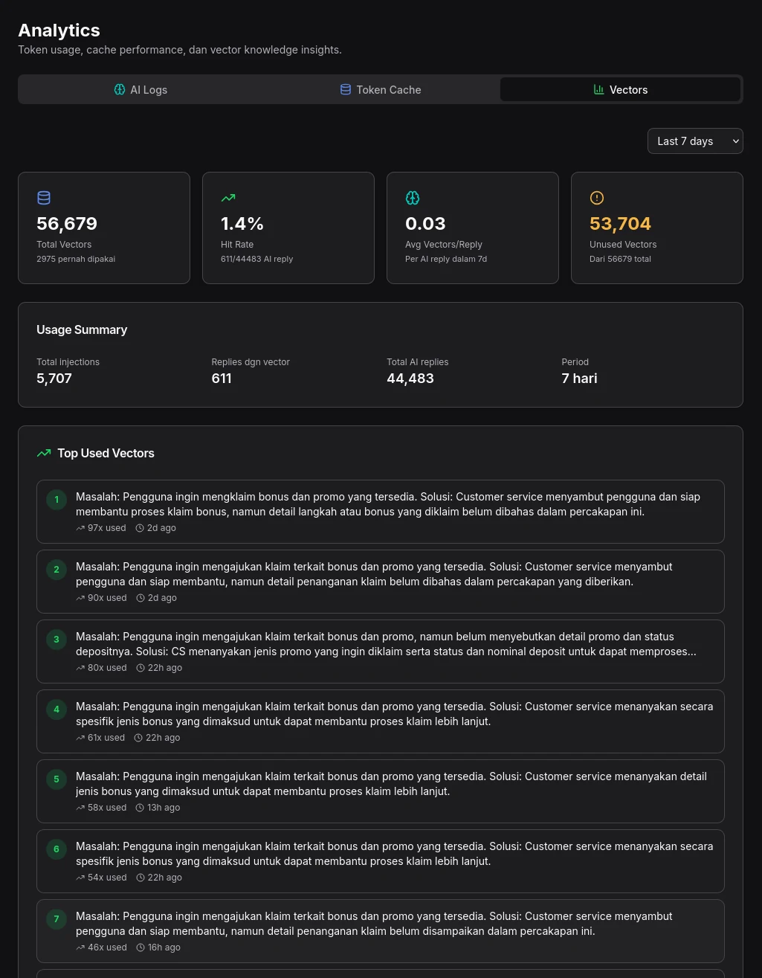Click the clock icon in the 97x used row
Viewport: 762px width, 978px height.
(140, 528)
